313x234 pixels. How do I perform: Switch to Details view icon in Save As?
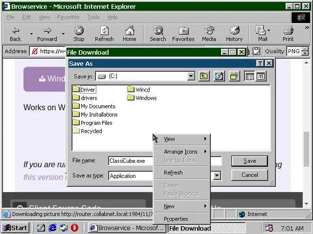point(261,76)
